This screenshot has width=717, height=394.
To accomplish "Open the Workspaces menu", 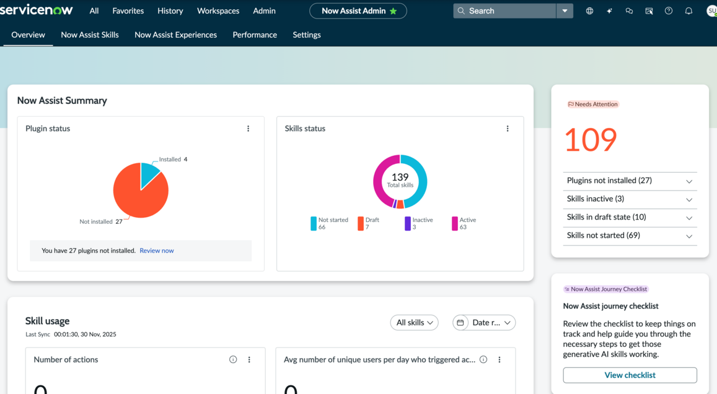I will tap(218, 11).
